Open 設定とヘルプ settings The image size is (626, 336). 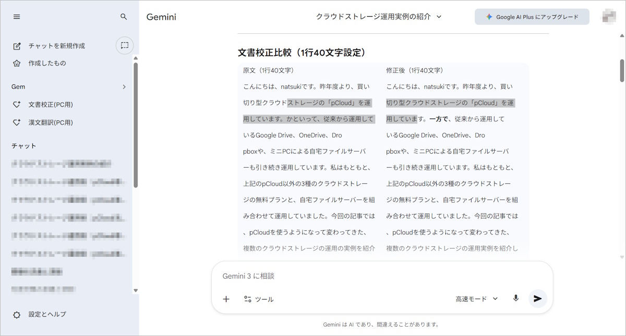coord(47,315)
